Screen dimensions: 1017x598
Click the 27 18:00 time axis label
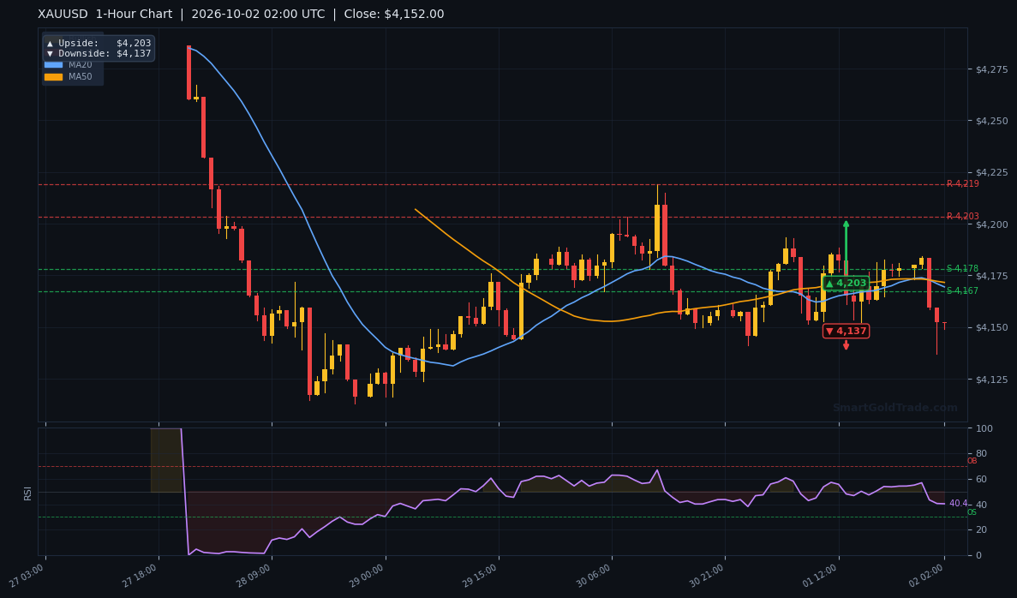(141, 576)
